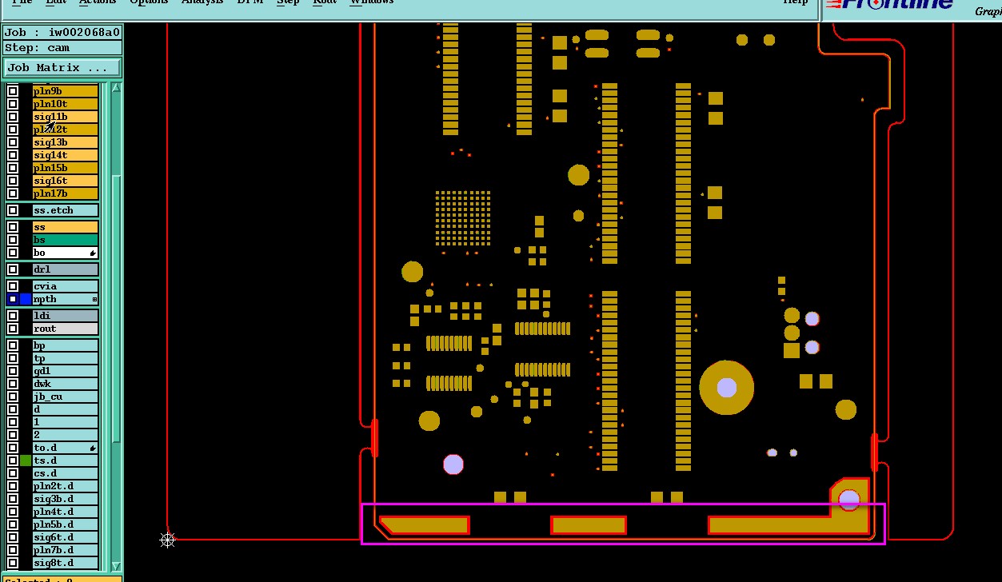The height and width of the screenshot is (582, 1002).
Task: Click the blue npth color swatch
Action: [26, 299]
